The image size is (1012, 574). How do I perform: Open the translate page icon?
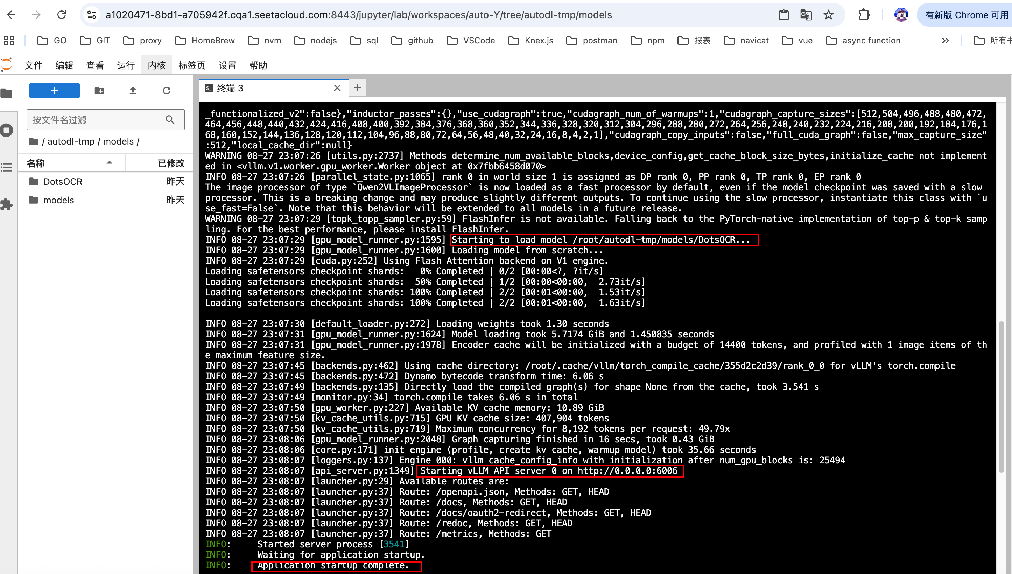click(806, 15)
